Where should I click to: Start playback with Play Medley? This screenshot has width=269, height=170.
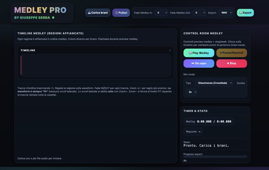(x=199, y=53)
